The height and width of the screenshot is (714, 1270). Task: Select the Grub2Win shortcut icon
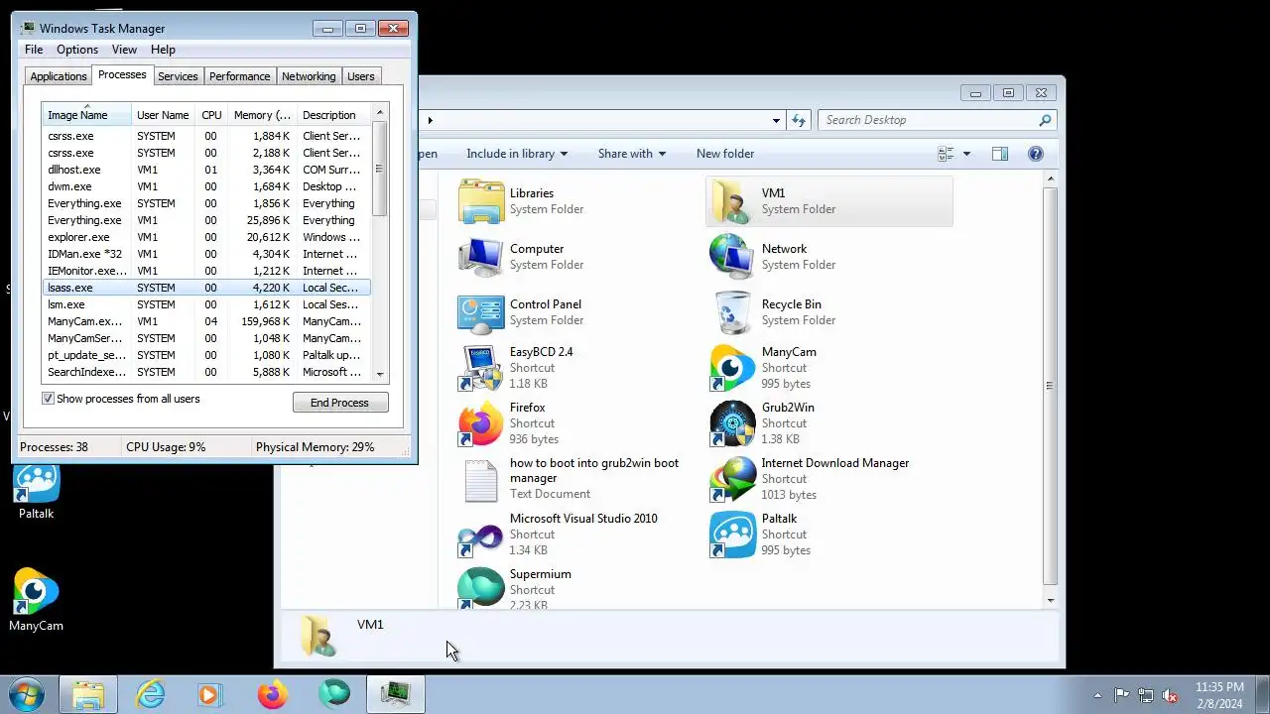pyautogui.click(x=733, y=423)
